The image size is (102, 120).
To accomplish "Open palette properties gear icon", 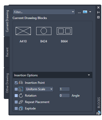I will pyautogui.click(x=98, y=17).
